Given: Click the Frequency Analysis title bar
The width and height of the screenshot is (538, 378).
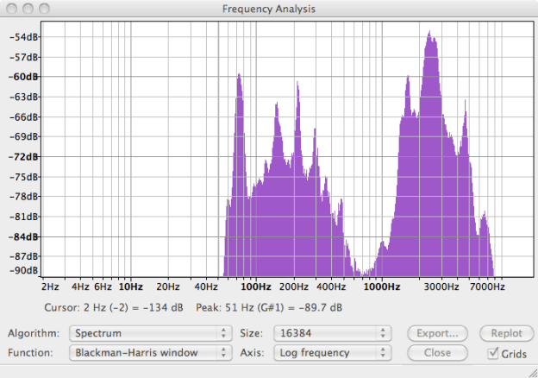Looking at the screenshot, I should pyautogui.click(x=269, y=9).
